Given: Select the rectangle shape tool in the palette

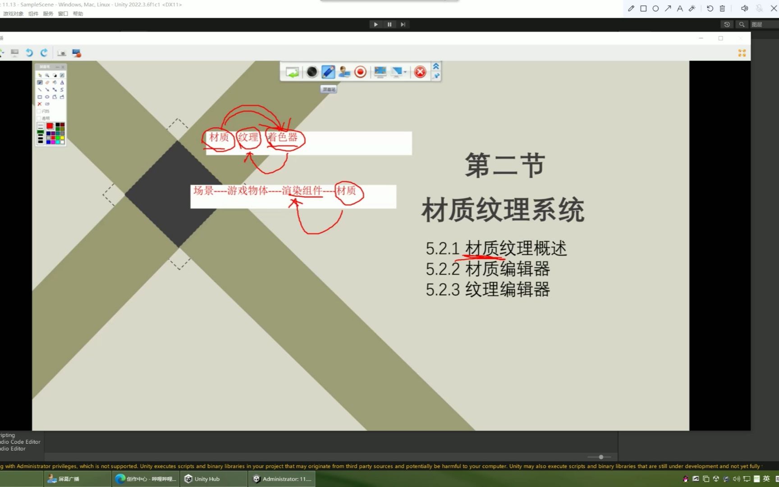Looking at the screenshot, I should (40, 97).
